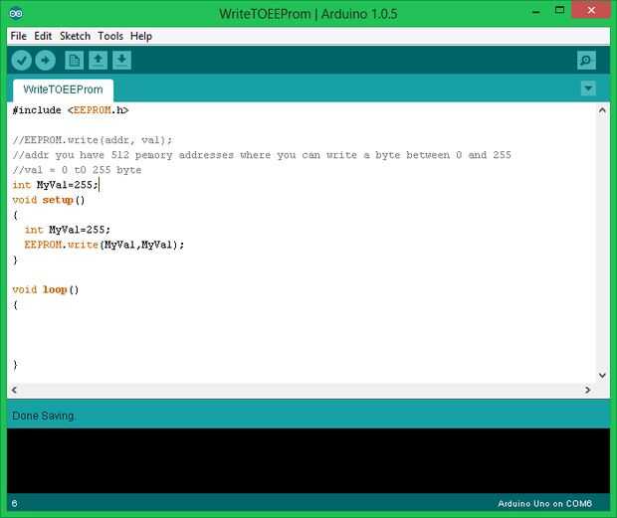This screenshot has height=518, width=617.
Task: Click the editor's scroll up arrow
Action: (602, 110)
